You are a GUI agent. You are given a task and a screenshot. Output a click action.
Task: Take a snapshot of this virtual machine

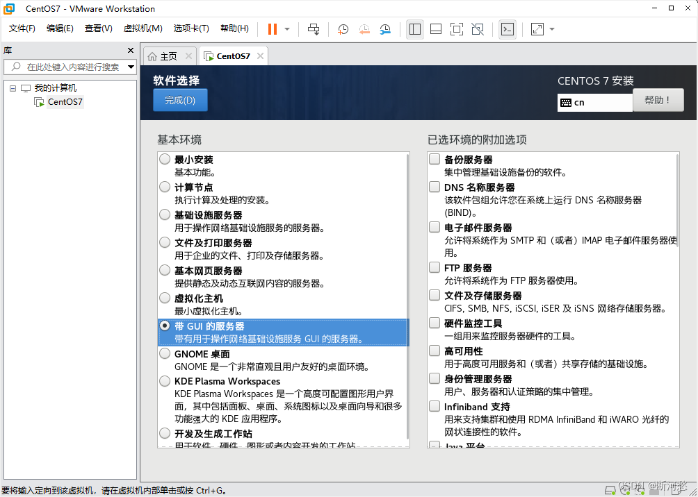[x=341, y=29]
